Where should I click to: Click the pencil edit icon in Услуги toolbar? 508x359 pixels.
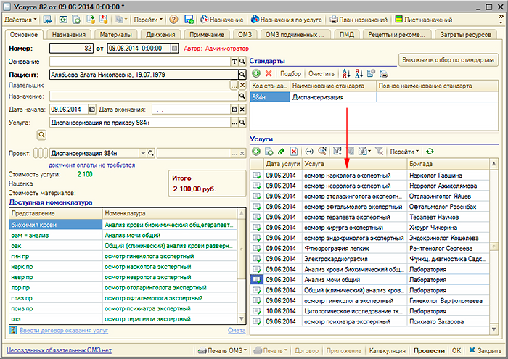[x=281, y=152]
